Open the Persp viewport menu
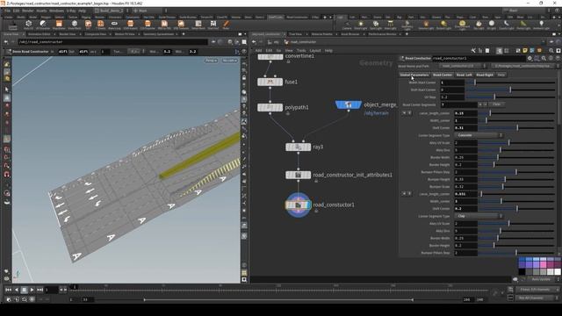 [211, 61]
